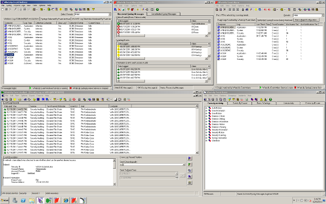Click the new document icon in Event Archiver toolbar

pos(3,9)
